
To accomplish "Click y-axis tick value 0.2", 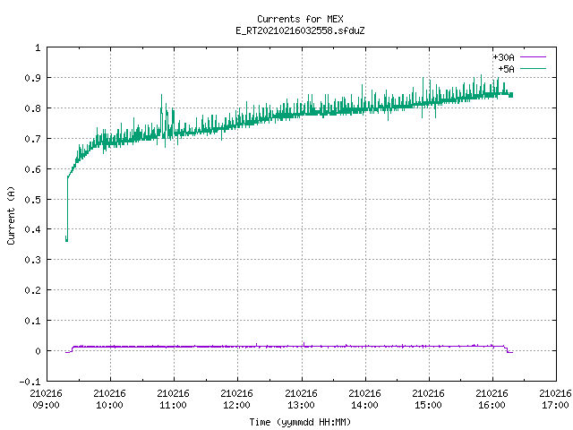I will (32, 290).
